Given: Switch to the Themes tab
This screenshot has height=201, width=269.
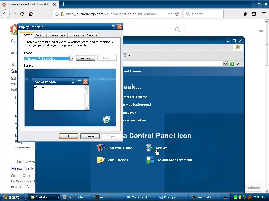Looking at the screenshot, I should click(x=27, y=35).
